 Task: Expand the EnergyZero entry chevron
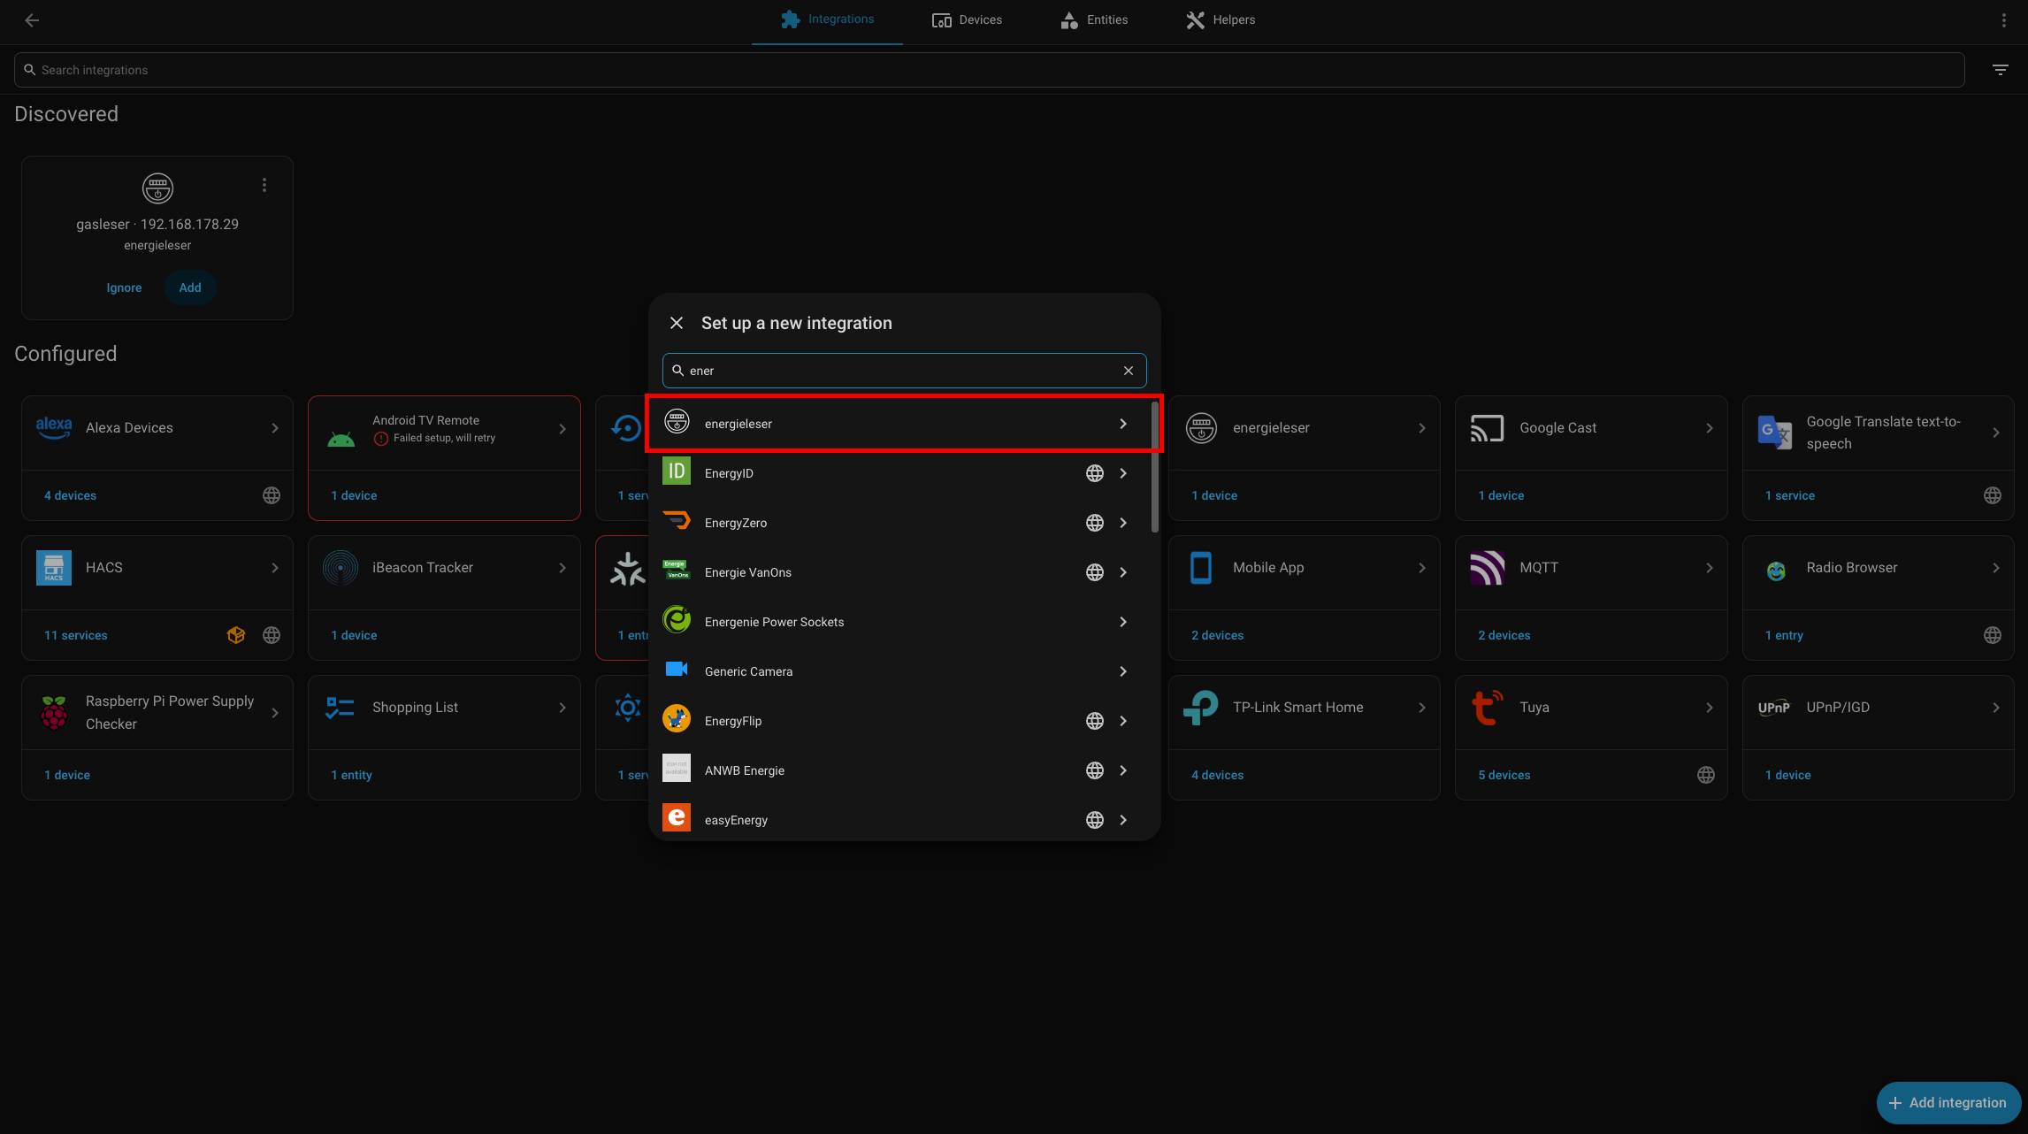(1122, 523)
